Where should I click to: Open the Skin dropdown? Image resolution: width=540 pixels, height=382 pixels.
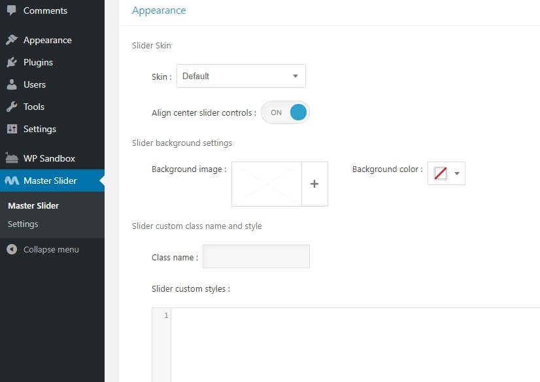click(241, 76)
